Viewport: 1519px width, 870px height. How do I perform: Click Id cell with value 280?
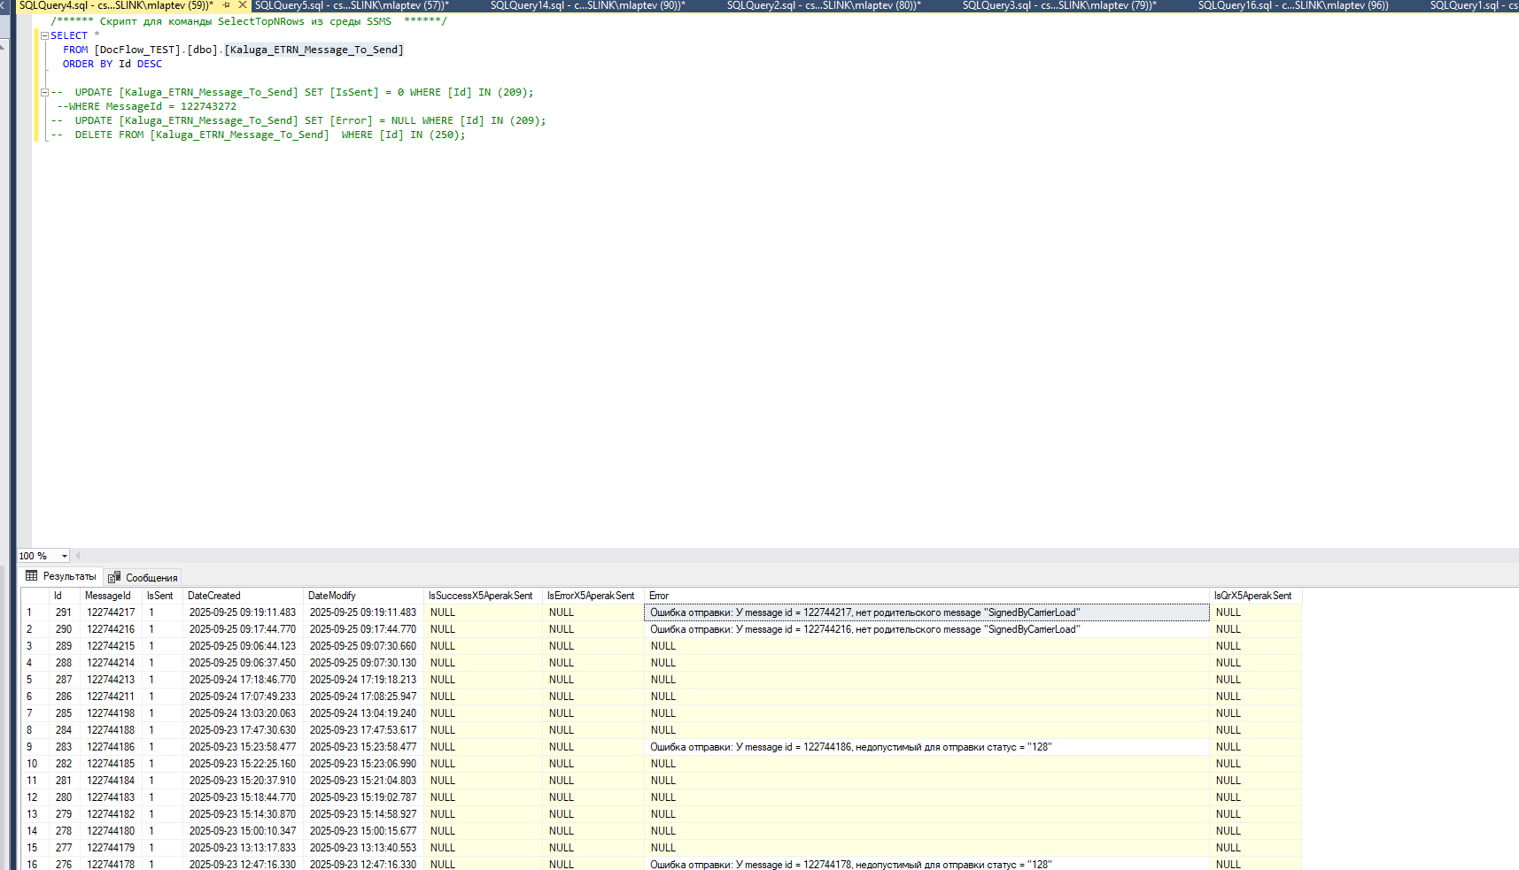pyautogui.click(x=65, y=797)
